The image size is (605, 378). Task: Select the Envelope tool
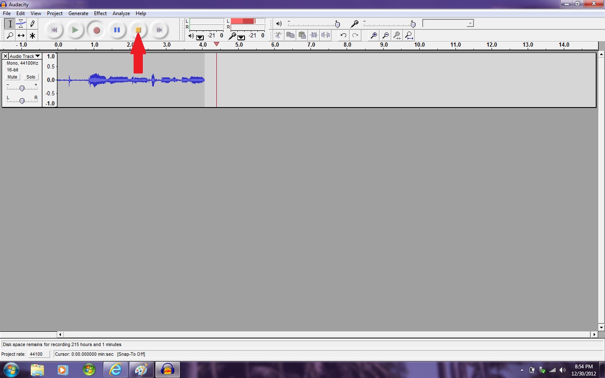(21, 24)
